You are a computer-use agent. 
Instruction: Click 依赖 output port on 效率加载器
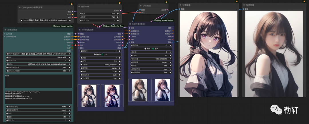[72, 51]
